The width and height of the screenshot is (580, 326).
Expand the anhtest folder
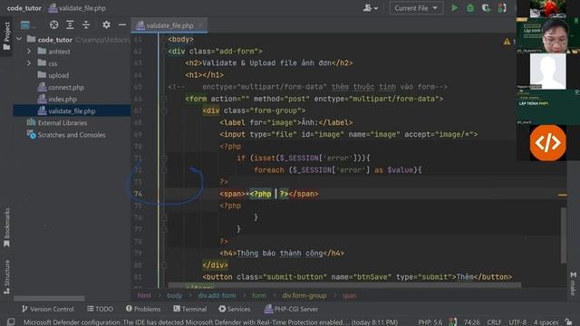tap(29, 52)
